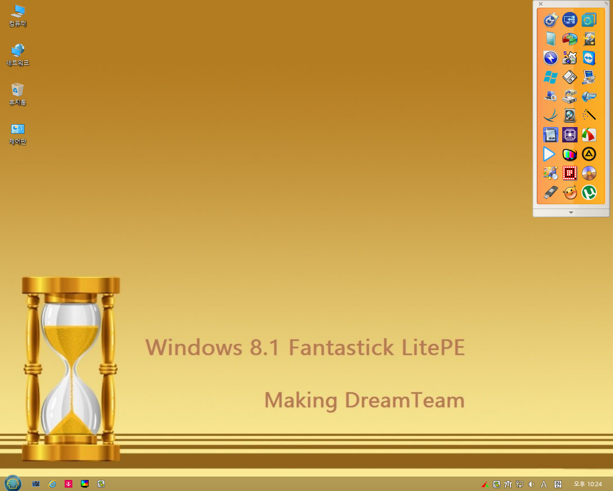Launch the ghost clock icon in launcher
The width and height of the screenshot is (613, 491).
(550, 20)
